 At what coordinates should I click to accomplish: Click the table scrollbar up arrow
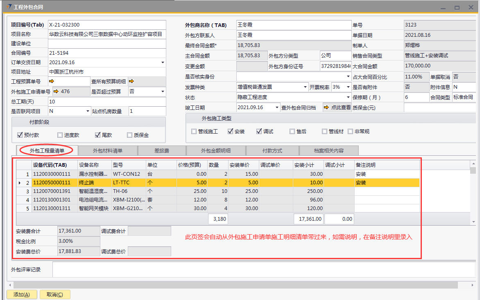473,163
